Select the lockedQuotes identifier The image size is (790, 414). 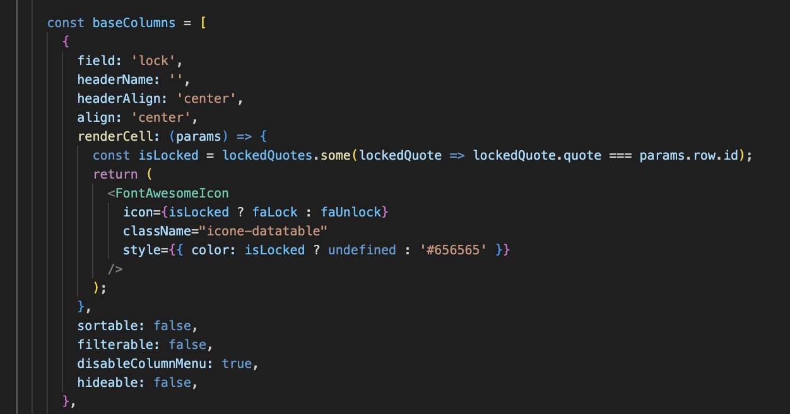point(268,155)
